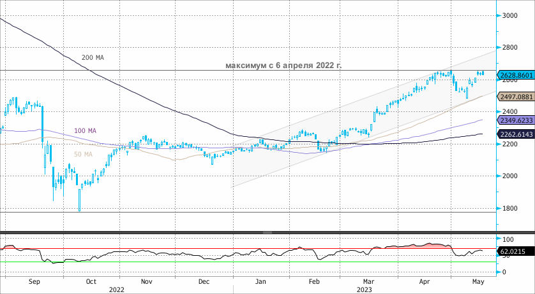This screenshot has height=294, width=535.
Task: Select the '200 MA' line label
Action: (x=93, y=58)
